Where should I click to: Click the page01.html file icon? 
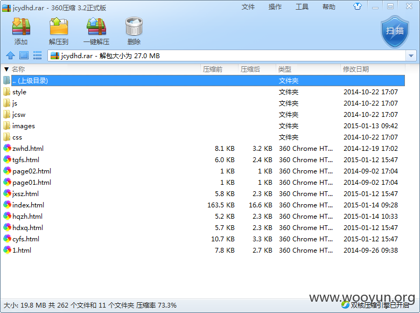(x=7, y=182)
